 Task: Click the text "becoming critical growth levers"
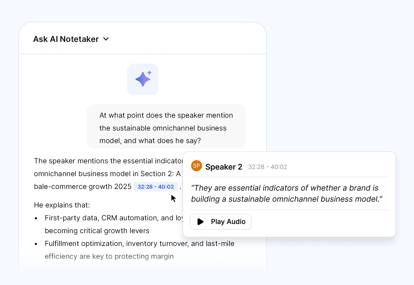[x=97, y=231]
